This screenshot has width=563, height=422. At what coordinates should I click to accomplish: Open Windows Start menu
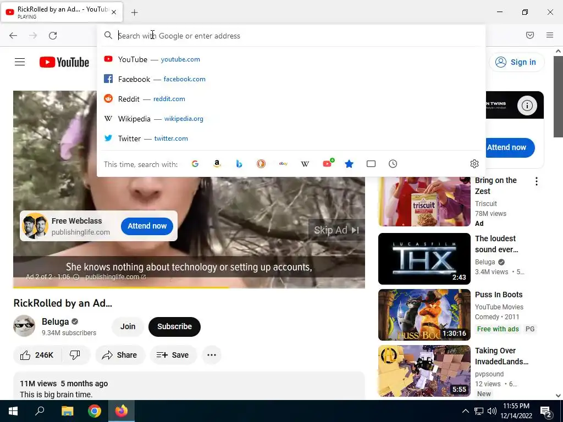coord(13,411)
